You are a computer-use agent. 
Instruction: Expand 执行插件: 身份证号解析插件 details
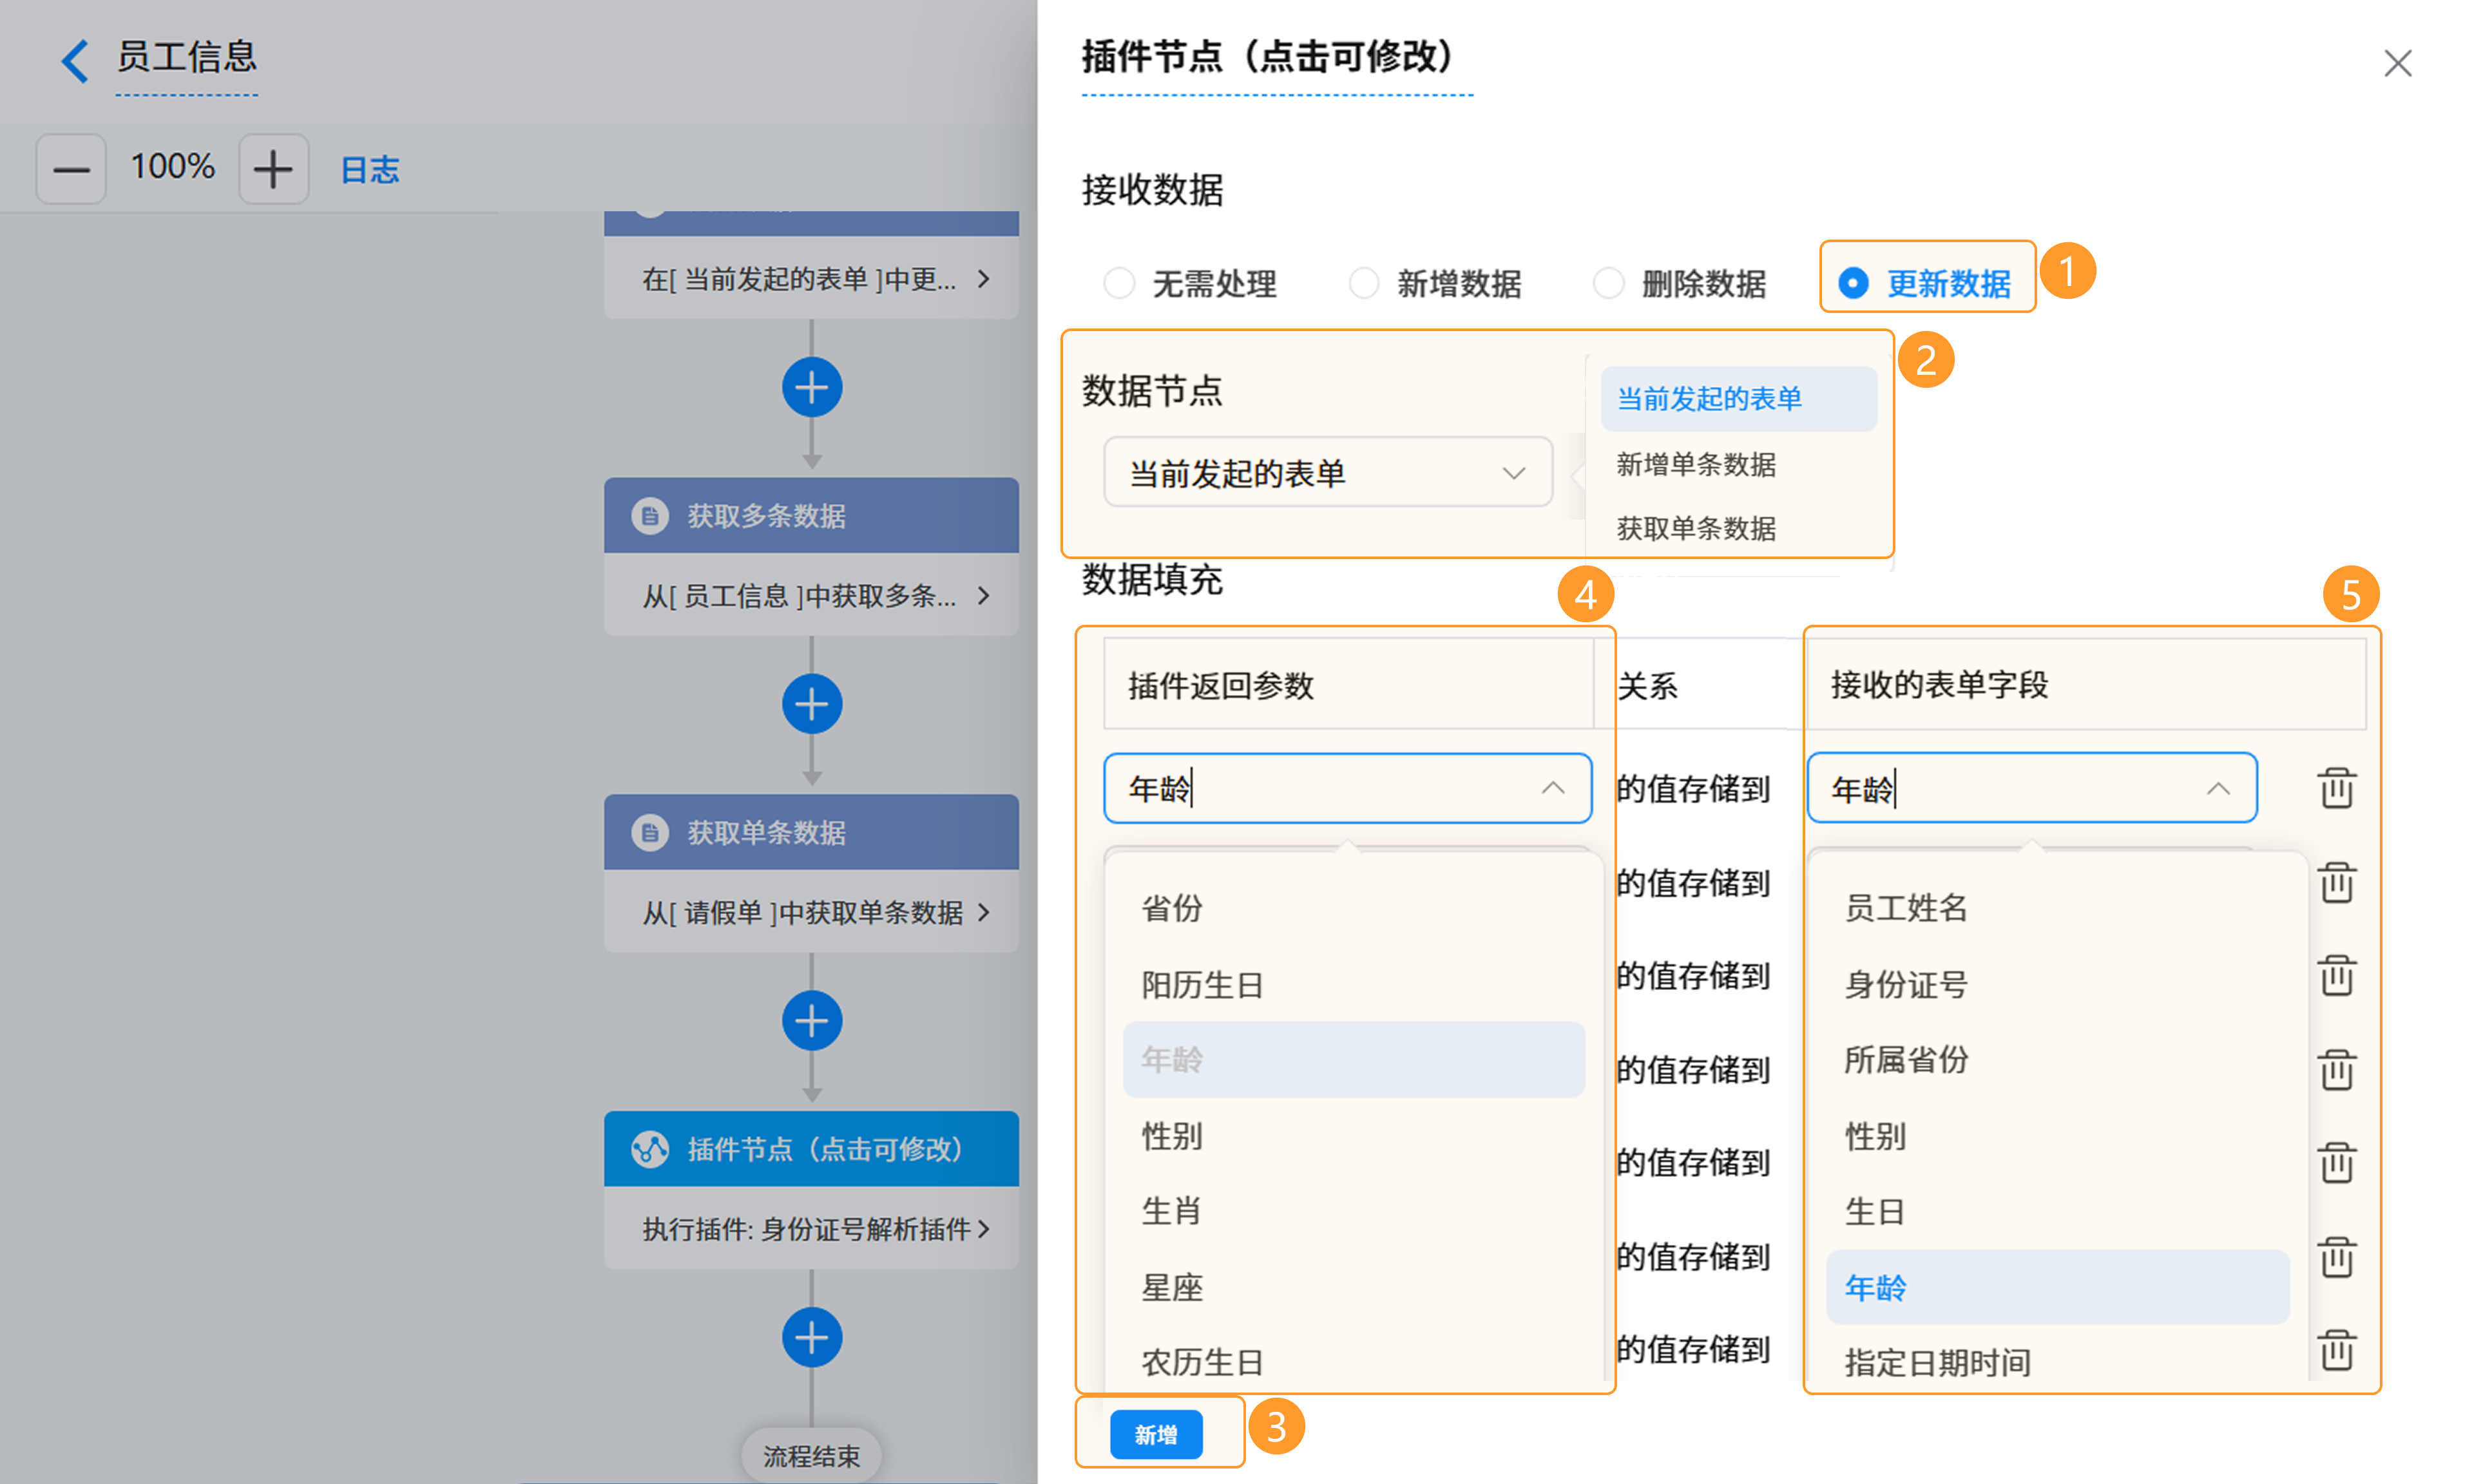pyautogui.click(x=811, y=1229)
